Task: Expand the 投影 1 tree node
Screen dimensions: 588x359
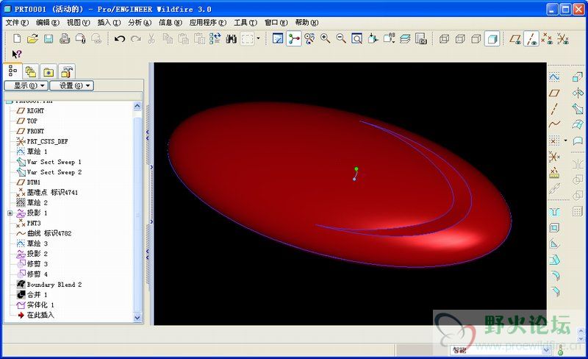Action: point(10,213)
